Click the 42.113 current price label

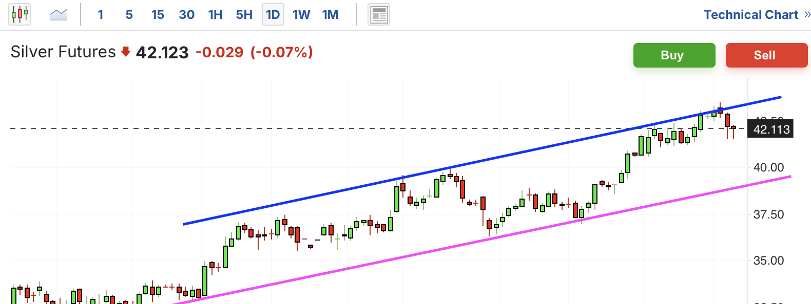coord(770,129)
